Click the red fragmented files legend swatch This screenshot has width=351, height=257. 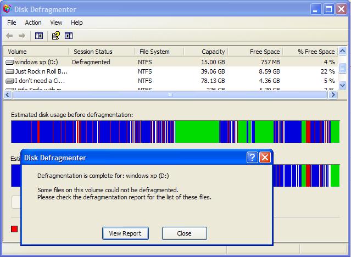[x=14, y=229]
